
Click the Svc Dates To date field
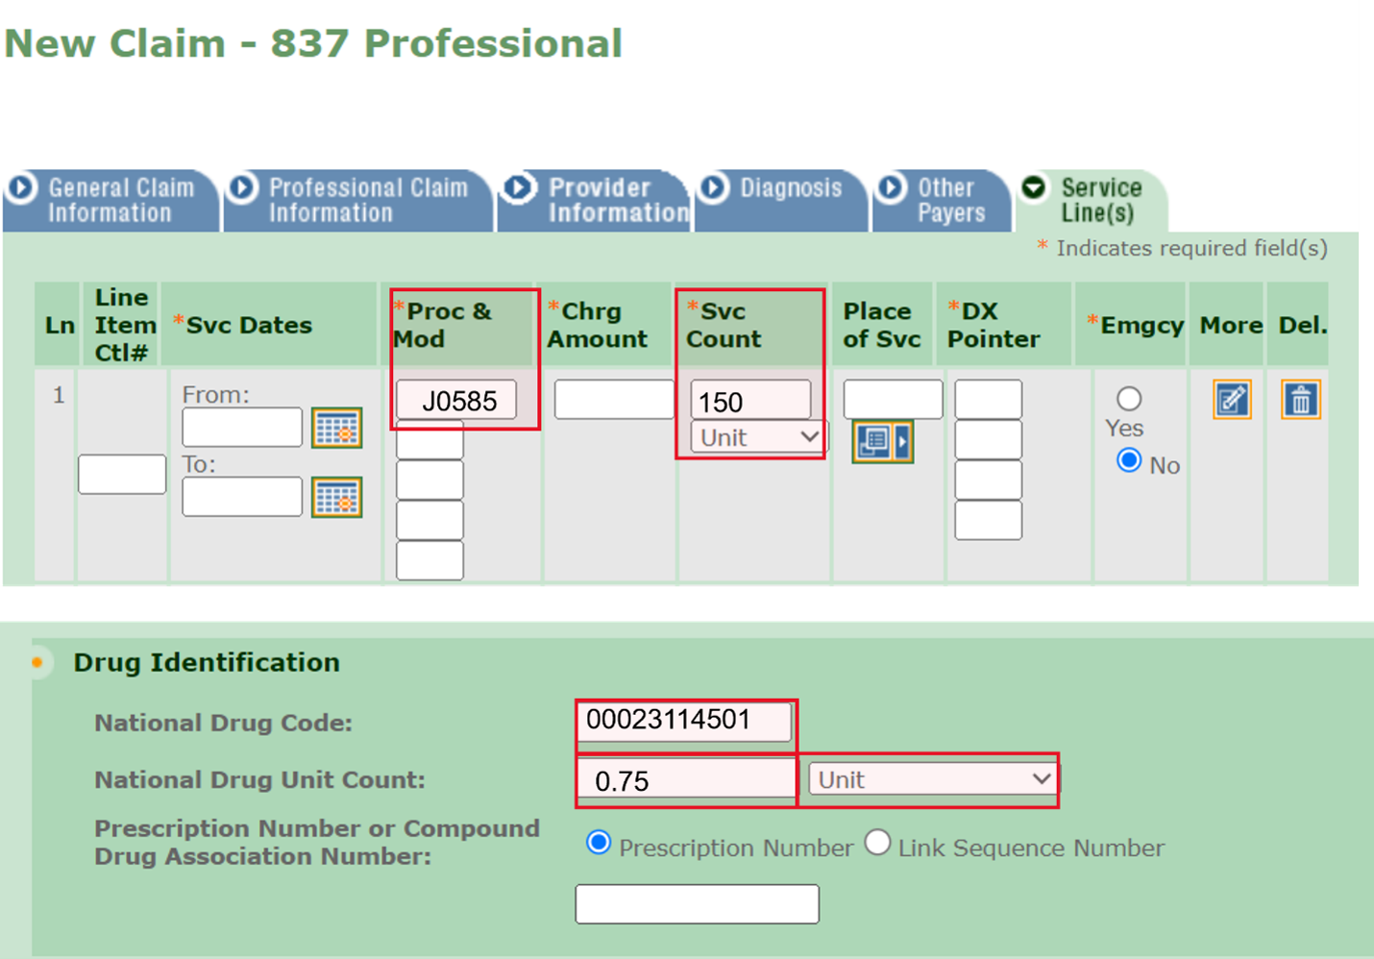click(242, 497)
